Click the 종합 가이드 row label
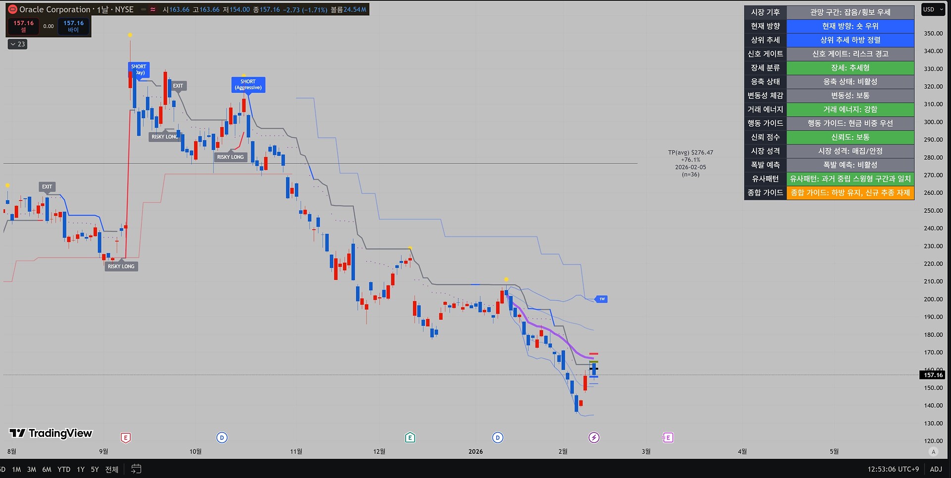This screenshot has width=951, height=478. pyautogui.click(x=765, y=192)
